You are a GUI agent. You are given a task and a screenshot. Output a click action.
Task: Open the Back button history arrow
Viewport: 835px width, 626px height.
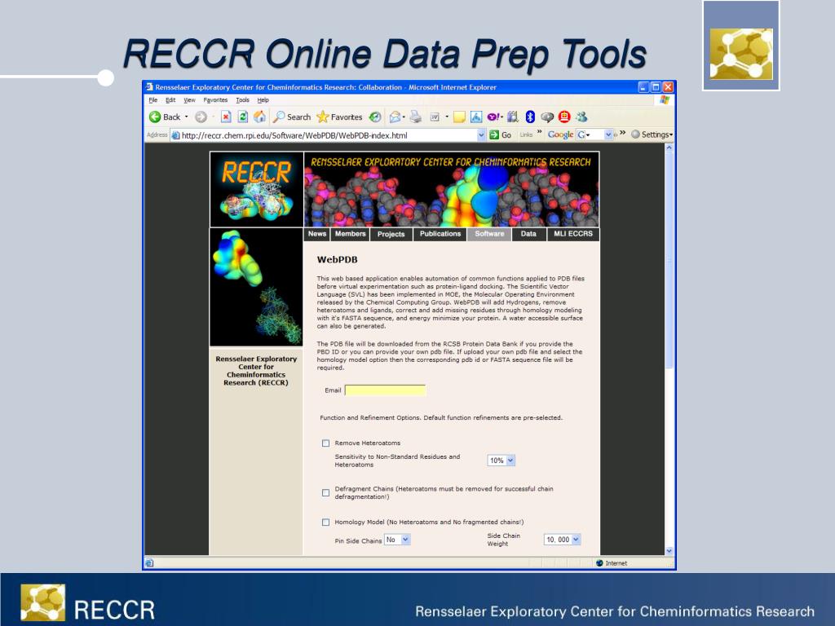pyautogui.click(x=187, y=117)
